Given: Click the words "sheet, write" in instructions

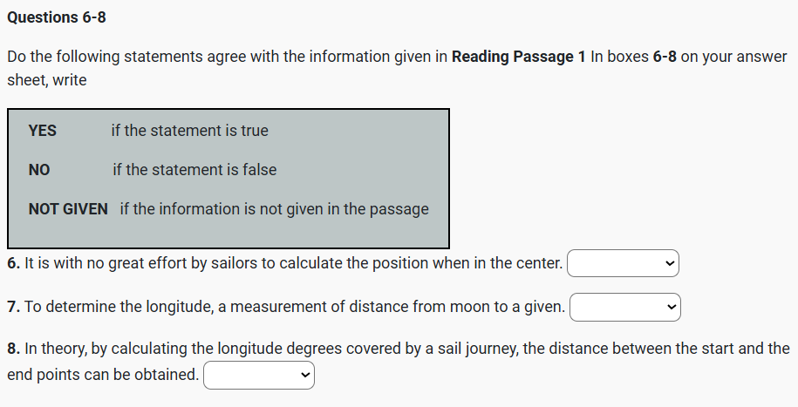Looking at the screenshot, I should coord(46,80).
